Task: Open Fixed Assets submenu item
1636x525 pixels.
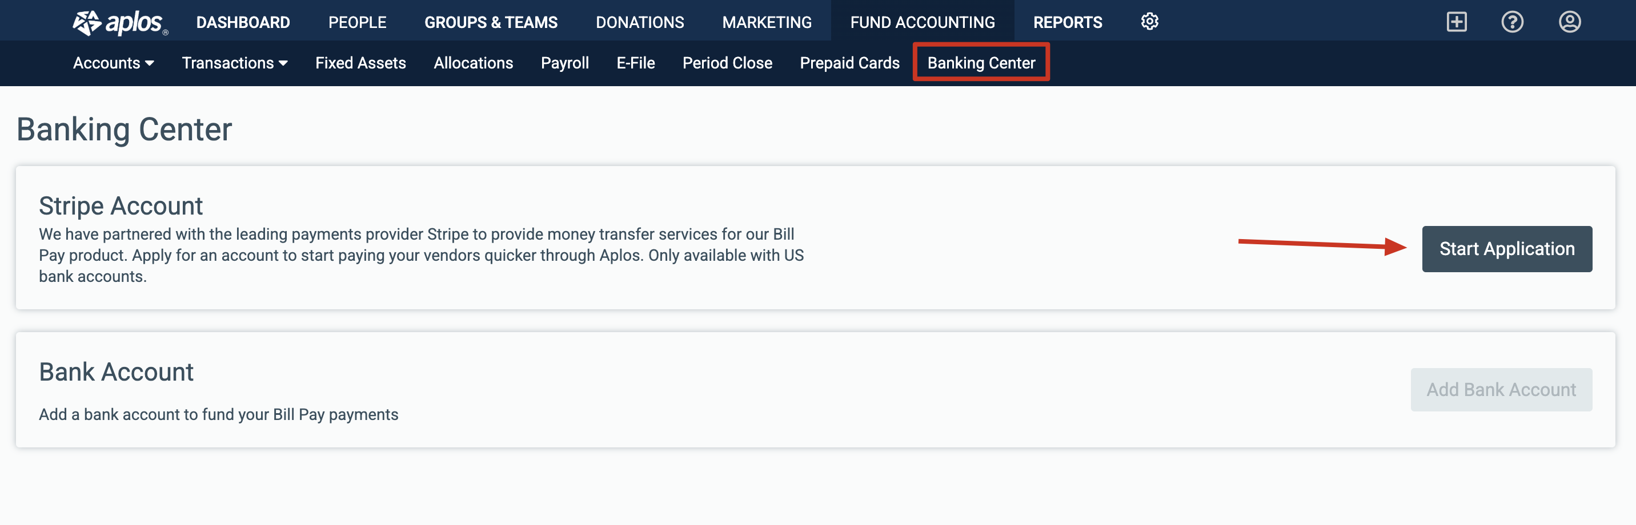Action: click(x=360, y=63)
